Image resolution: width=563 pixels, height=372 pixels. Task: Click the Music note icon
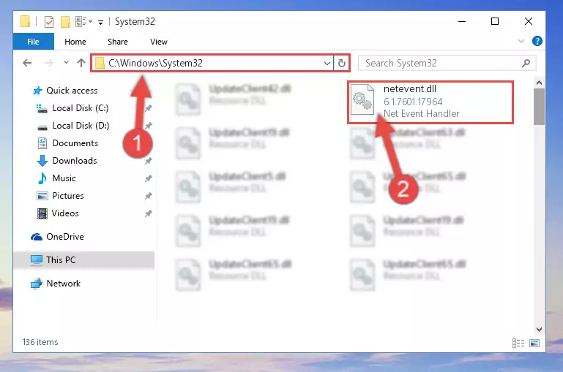tap(42, 178)
